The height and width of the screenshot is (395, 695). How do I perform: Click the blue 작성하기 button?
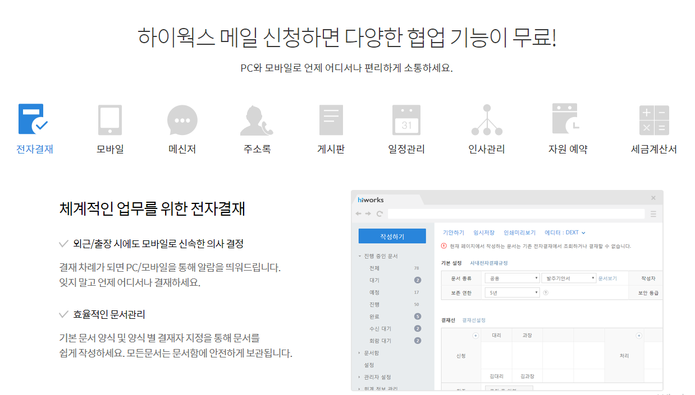(x=392, y=237)
